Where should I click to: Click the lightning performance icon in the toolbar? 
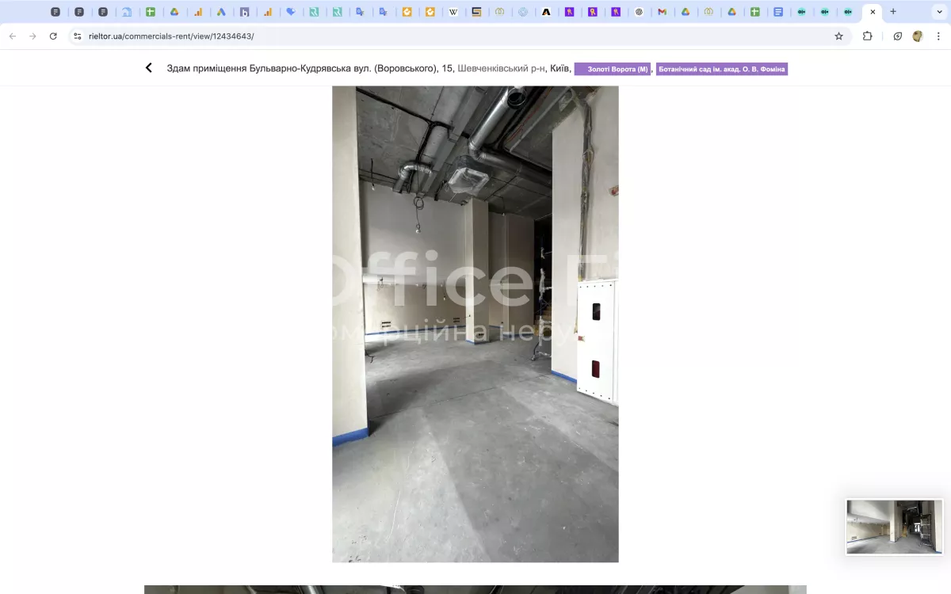(897, 36)
